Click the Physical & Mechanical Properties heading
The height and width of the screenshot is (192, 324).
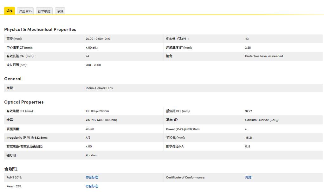(x=40, y=29)
